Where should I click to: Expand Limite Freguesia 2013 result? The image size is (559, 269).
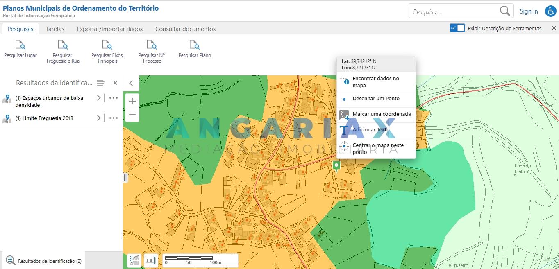(x=98, y=118)
